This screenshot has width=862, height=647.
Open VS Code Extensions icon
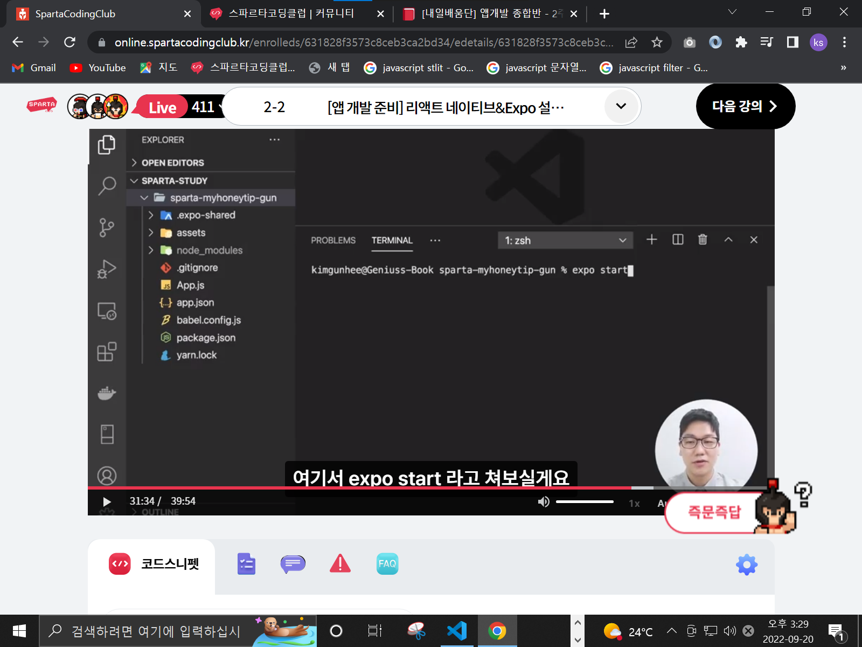(107, 352)
